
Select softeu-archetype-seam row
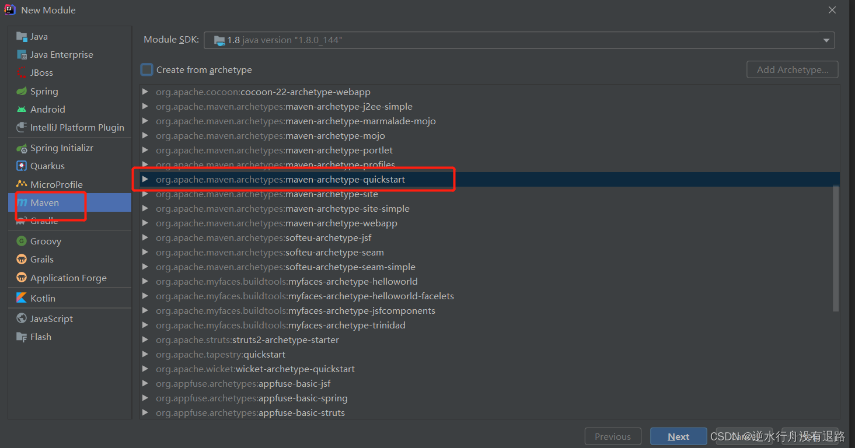coord(490,252)
